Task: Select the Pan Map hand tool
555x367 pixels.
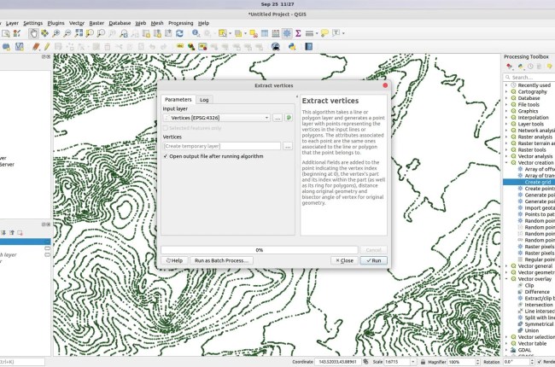Action: [33, 33]
